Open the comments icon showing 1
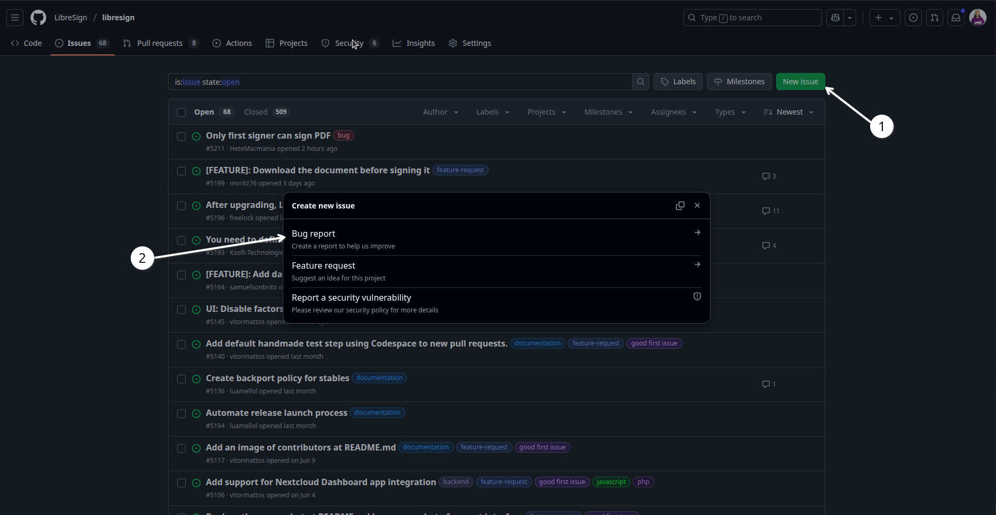This screenshot has height=515, width=996. pos(769,384)
